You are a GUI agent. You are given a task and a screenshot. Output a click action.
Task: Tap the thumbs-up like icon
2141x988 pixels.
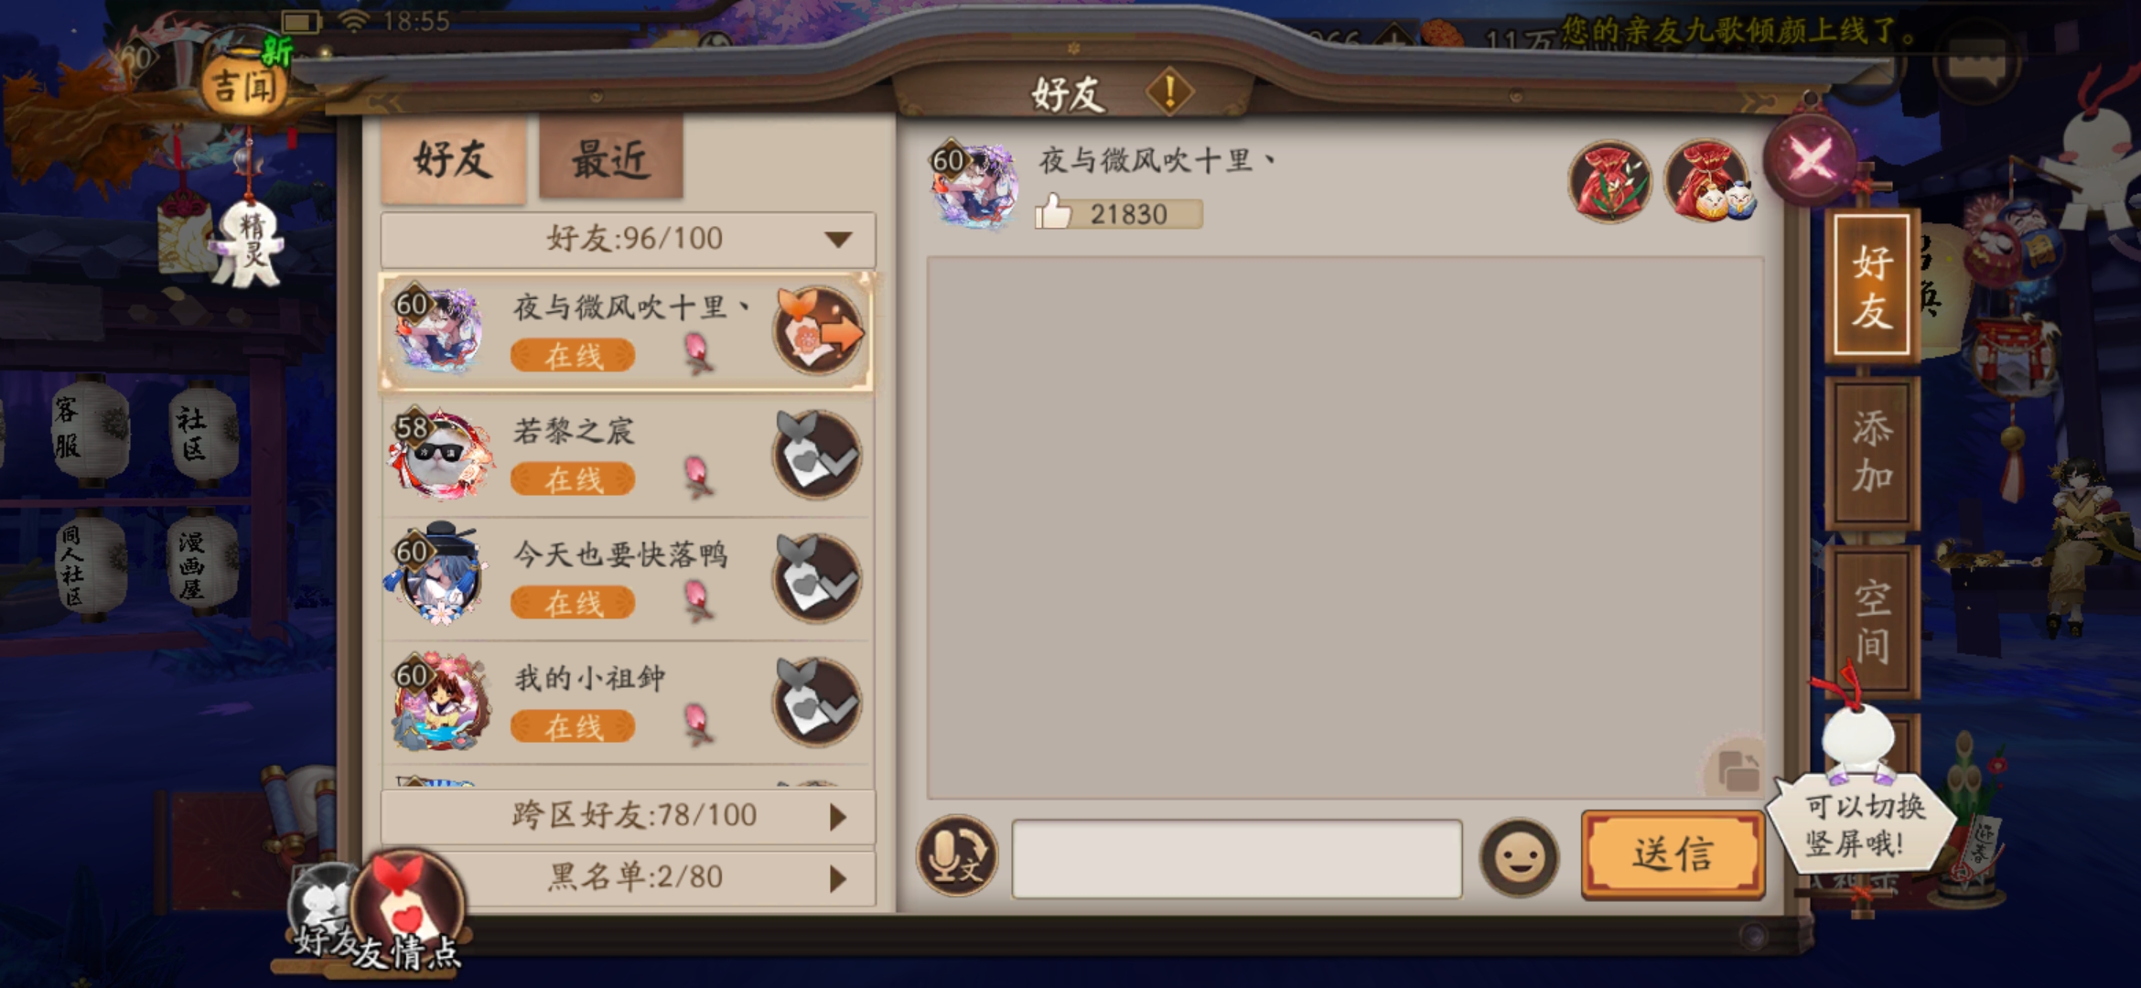click(x=1053, y=211)
